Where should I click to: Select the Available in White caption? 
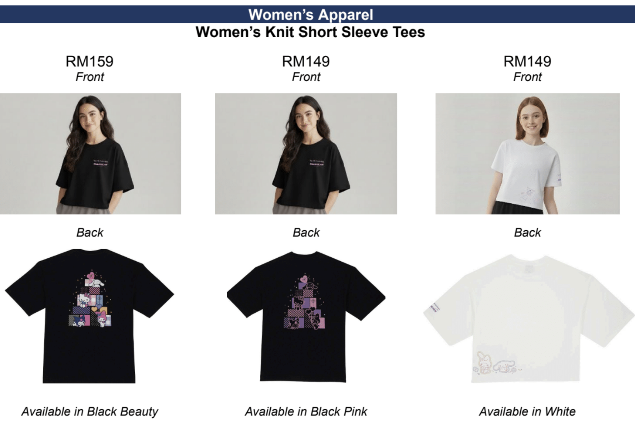[527, 411]
